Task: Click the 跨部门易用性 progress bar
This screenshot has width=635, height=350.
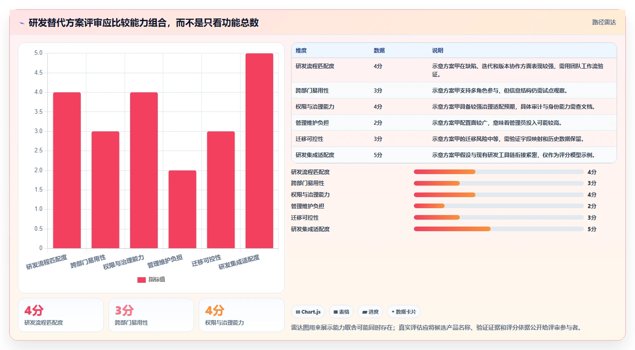Action: pos(499,183)
